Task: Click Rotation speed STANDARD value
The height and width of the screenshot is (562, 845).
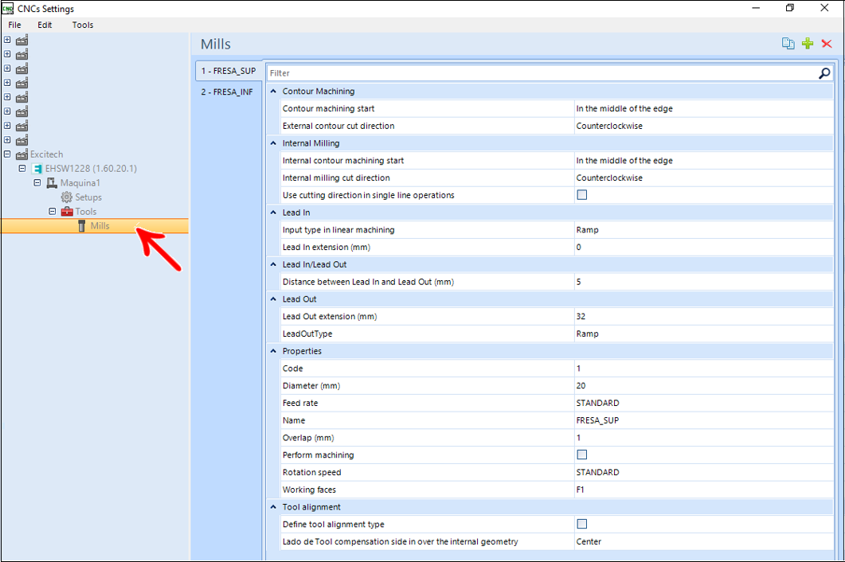Action: [703, 472]
